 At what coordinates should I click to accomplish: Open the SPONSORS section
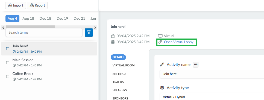(x=120, y=98)
